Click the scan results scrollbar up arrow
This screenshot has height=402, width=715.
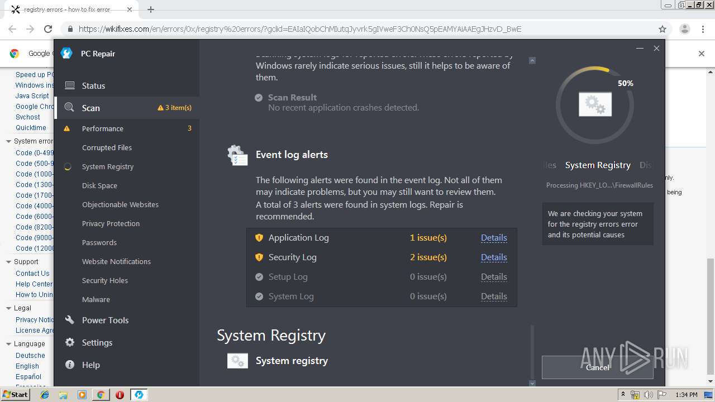click(x=532, y=60)
